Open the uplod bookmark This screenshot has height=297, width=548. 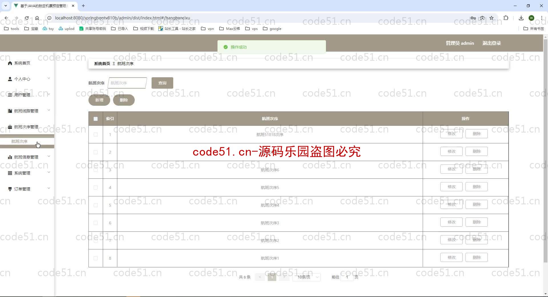[67, 29]
